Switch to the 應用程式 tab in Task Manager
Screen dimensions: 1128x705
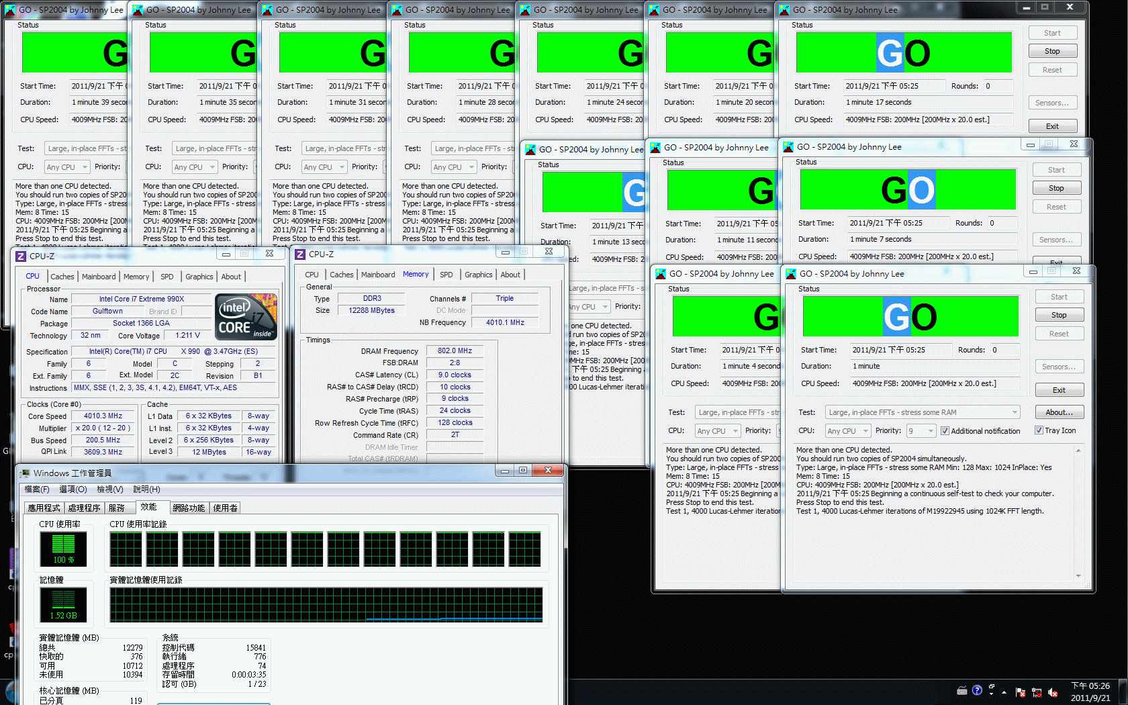(x=44, y=508)
